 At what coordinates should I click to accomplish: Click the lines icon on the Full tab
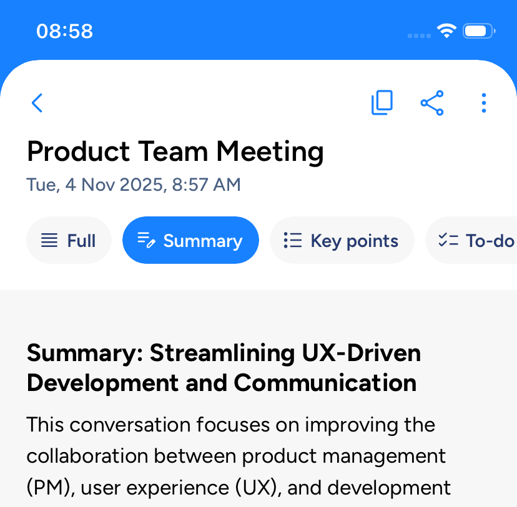coord(49,241)
